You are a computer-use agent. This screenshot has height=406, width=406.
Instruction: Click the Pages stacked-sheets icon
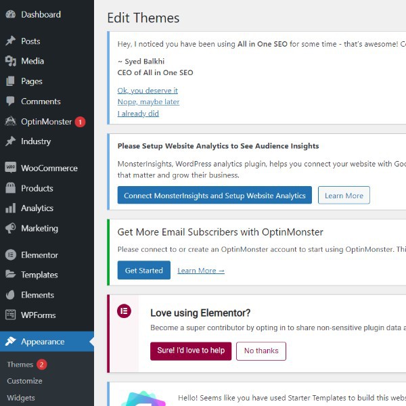click(10, 81)
